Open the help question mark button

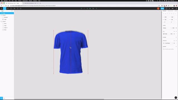(176, 97)
